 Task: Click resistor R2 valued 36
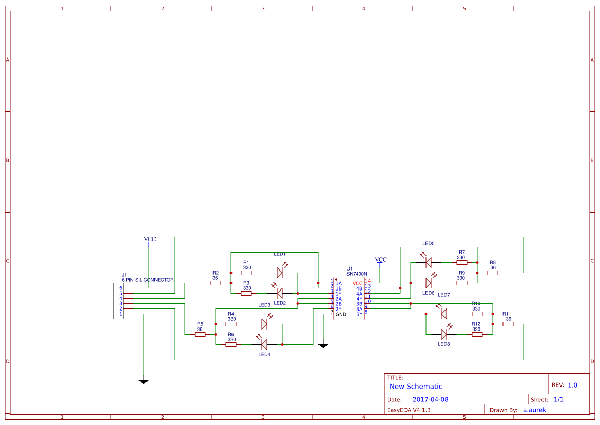click(216, 282)
